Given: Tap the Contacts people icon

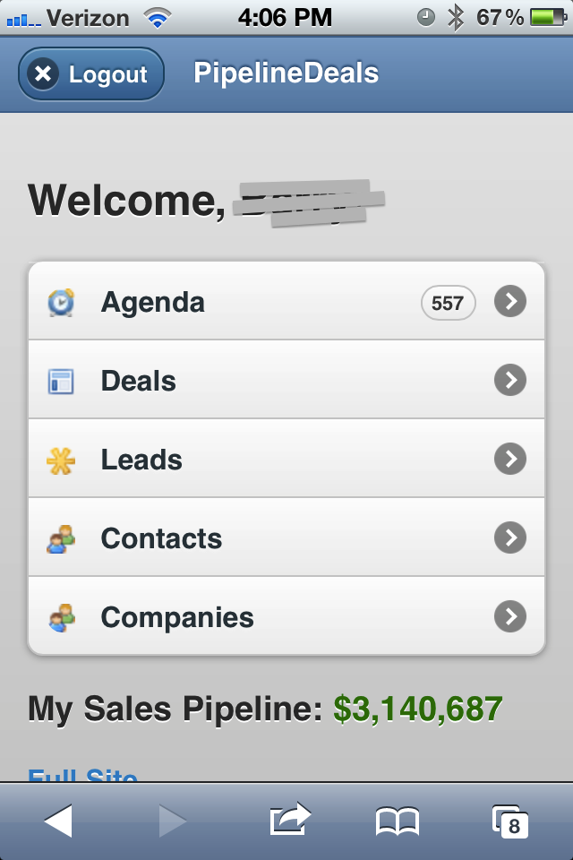Looking at the screenshot, I should [61, 538].
